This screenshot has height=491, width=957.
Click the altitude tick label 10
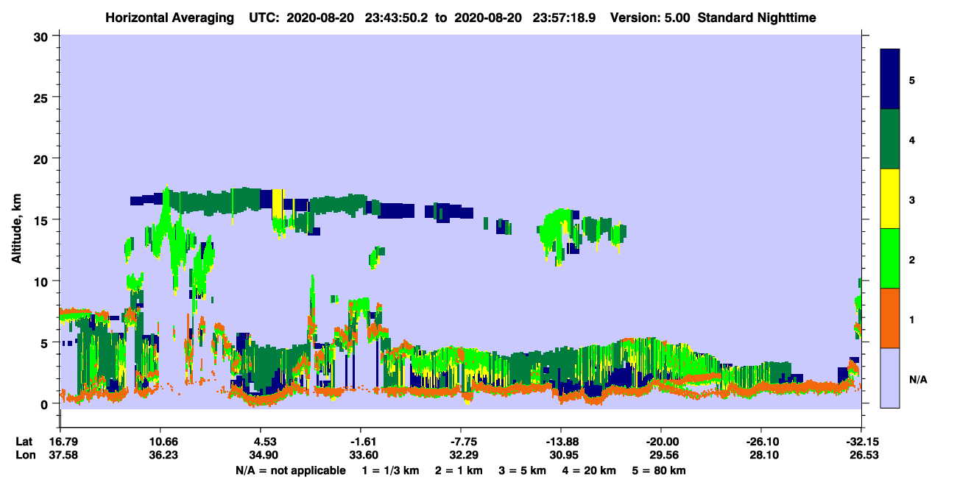tap(43, 281)
